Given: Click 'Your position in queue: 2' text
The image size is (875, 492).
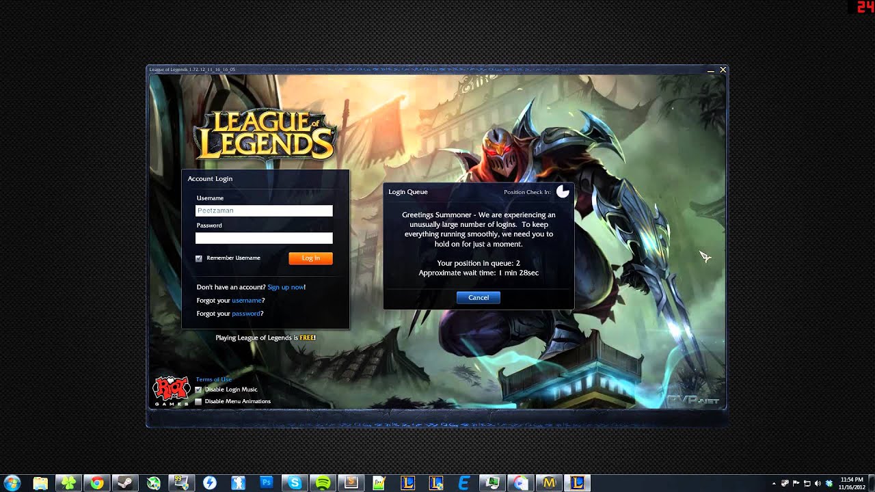Looking at the screenshot, I should pyautogui.click(x=479, y=263).
